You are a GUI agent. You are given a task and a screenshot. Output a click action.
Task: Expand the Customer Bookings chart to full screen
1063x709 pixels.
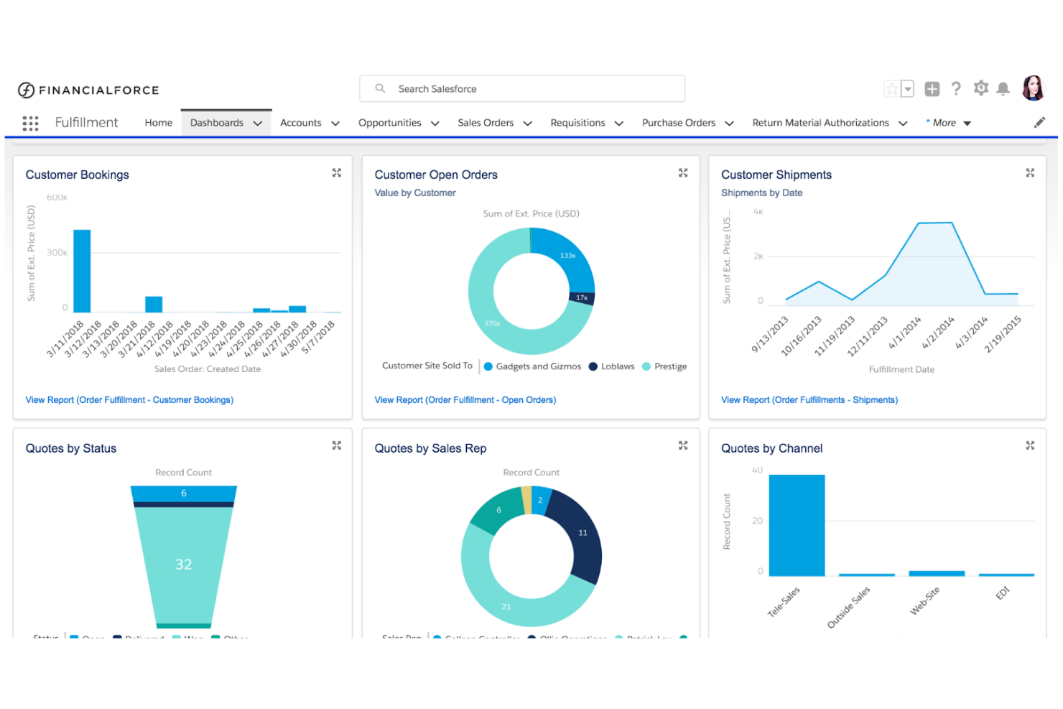(x=337, y=172)
